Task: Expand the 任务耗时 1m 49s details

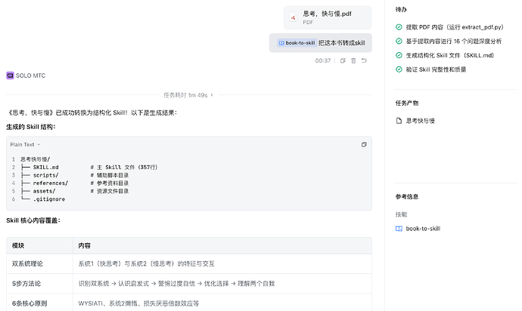Action: pos(188,95)
